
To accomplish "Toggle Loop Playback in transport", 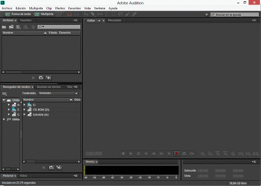I will coord(184,153).
